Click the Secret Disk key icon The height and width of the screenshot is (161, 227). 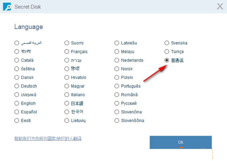[7, 7]
